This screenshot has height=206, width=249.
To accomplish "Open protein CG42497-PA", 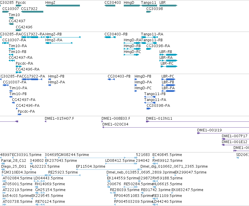I will 13,103.
